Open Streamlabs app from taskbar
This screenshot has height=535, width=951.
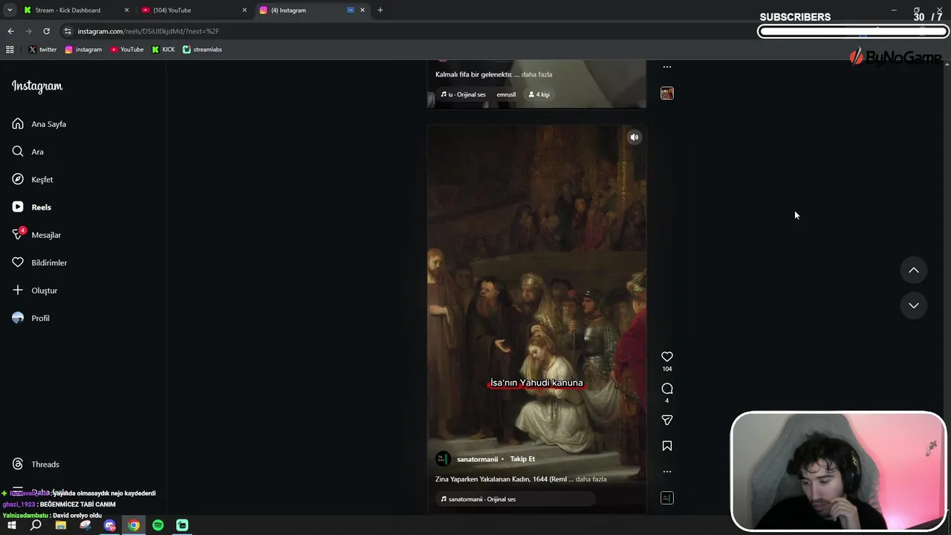pos(182,525)
